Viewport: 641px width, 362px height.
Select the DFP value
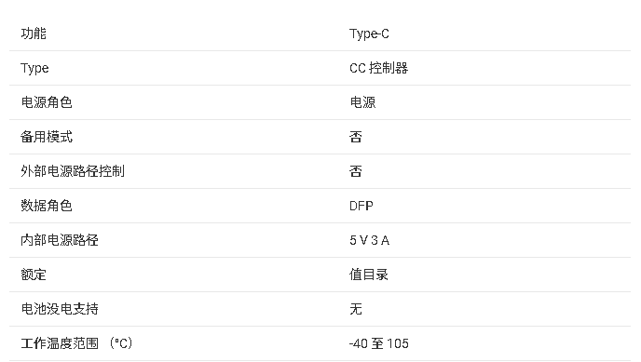point(361,206)
